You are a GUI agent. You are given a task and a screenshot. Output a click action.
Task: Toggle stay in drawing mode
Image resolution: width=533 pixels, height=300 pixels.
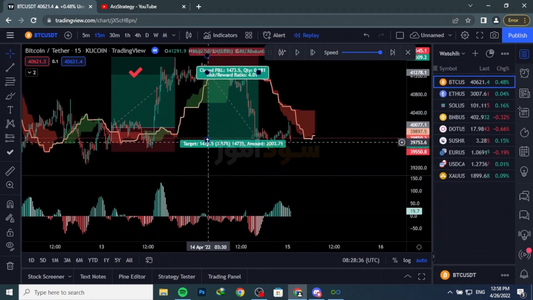pyautogui.click(x=10, y=219)
